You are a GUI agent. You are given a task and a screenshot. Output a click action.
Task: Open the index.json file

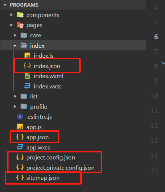pos(47,66)
